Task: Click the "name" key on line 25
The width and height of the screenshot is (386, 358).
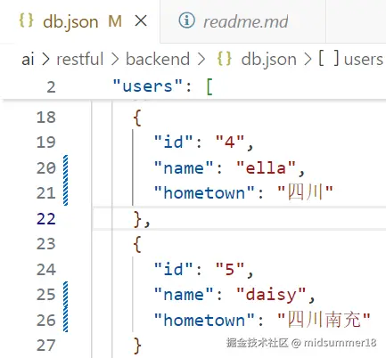Action: point(184,295)
